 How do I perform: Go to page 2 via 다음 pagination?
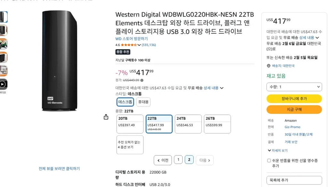[204, 160]
